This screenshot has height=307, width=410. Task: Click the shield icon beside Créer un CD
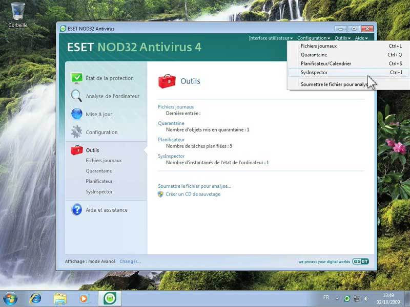(x=160, y=194)
